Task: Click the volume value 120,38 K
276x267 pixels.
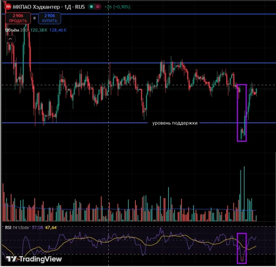Action: (x=39, y=30)
